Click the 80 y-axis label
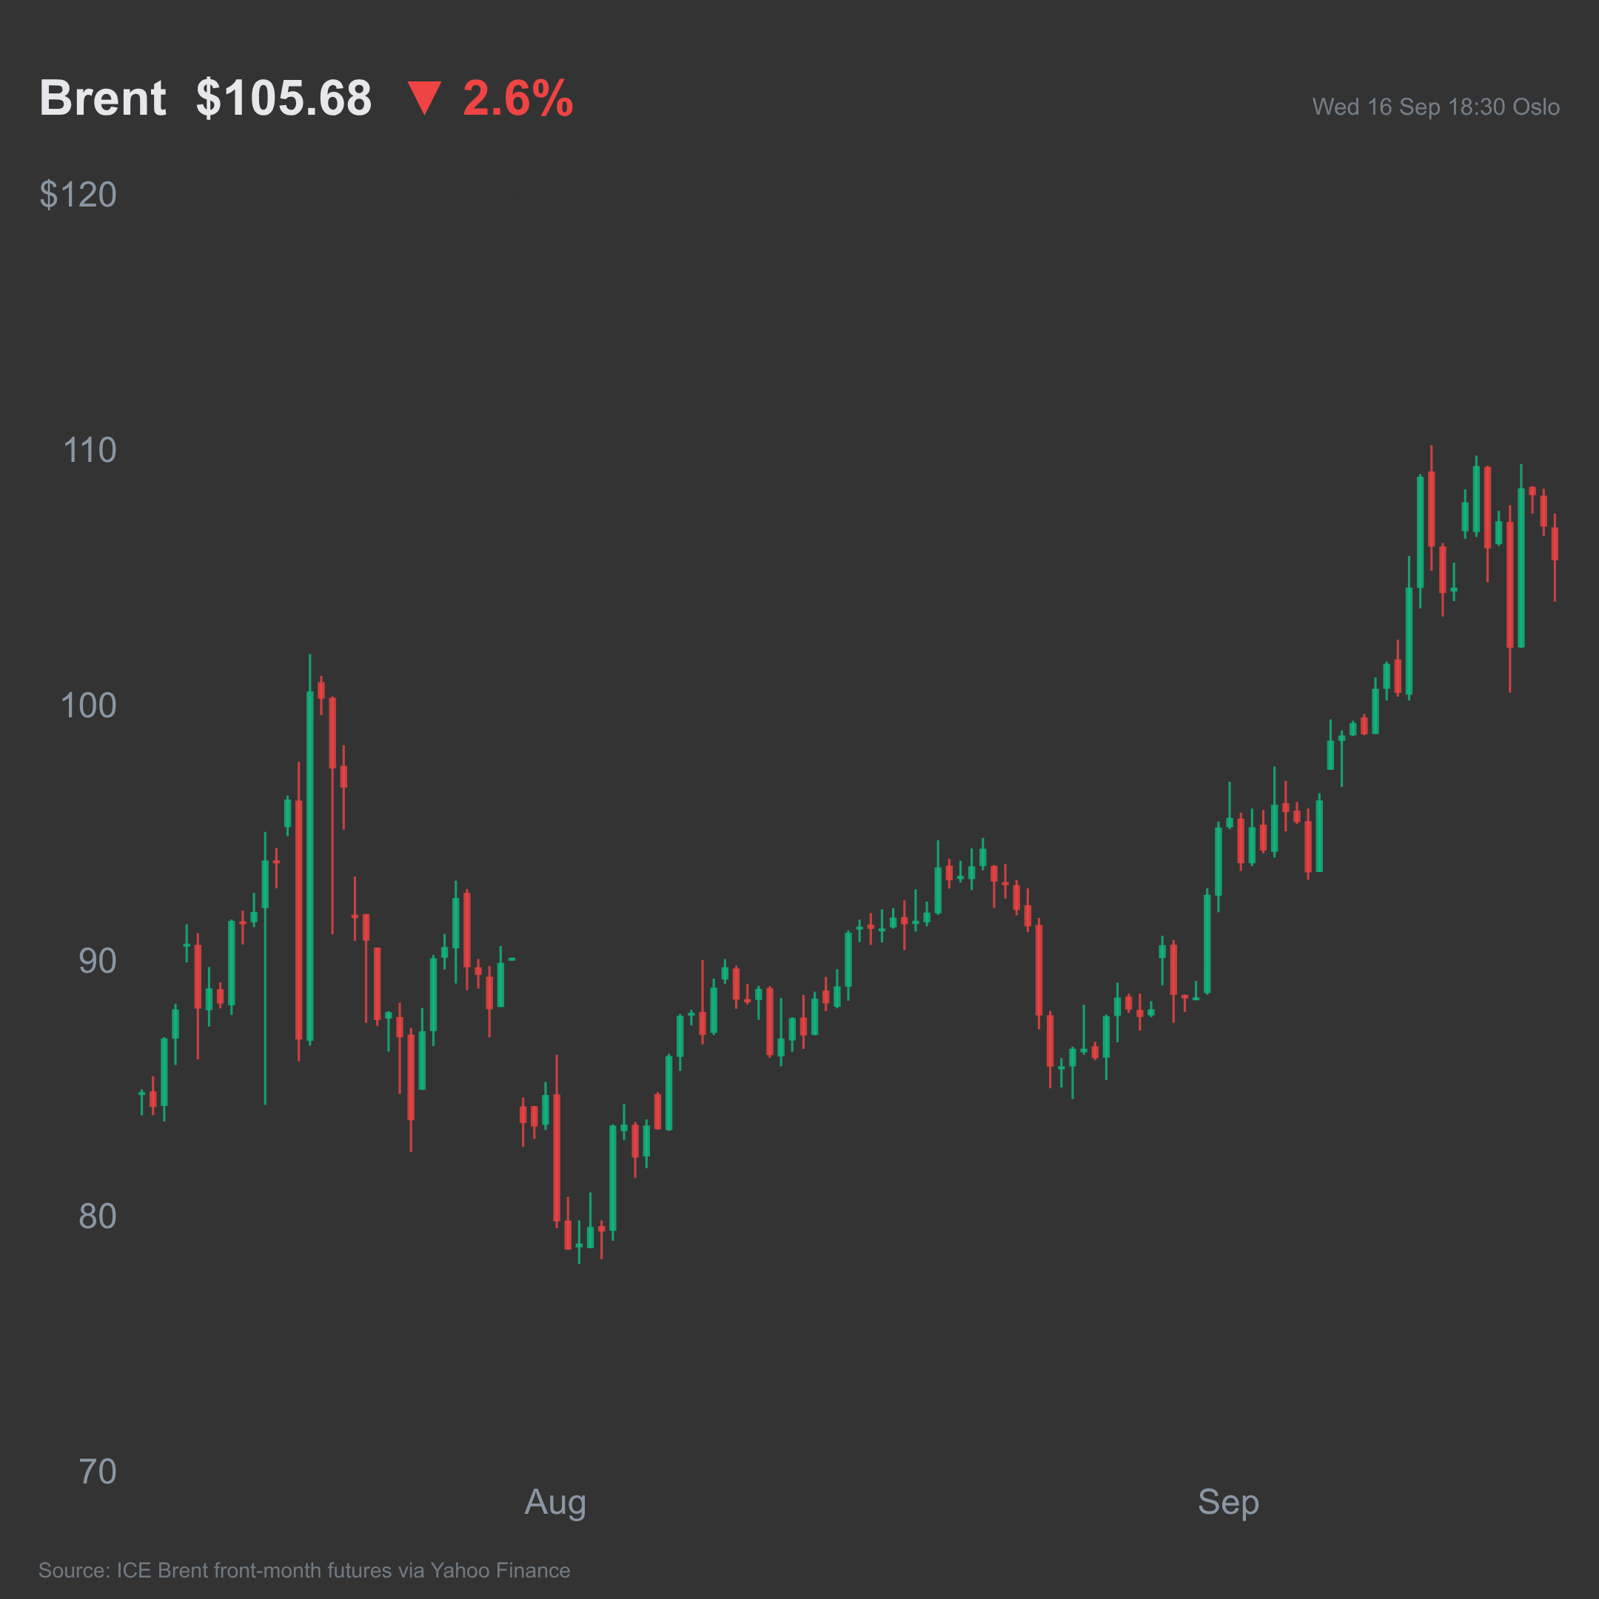The width and height of the screenshot is (1599, 1599). [98, 1216]
